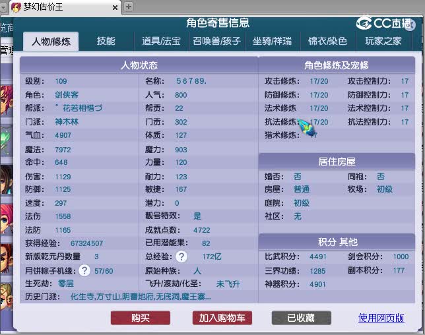Open the 坐骑/祥瑞 tab

[273, 41]
